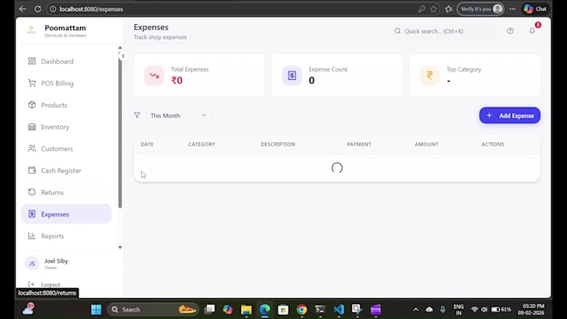Screen dimensions: 567x319
Task: Click the password key icon
Action: (x=422, y=9)
